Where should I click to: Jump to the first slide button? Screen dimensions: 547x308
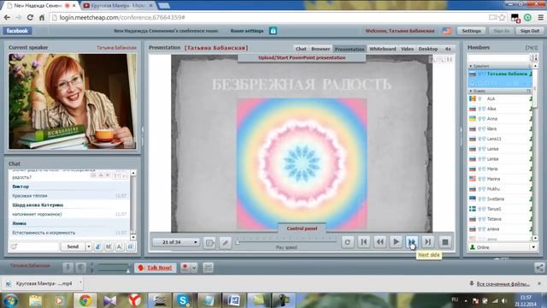pos(364,241)
